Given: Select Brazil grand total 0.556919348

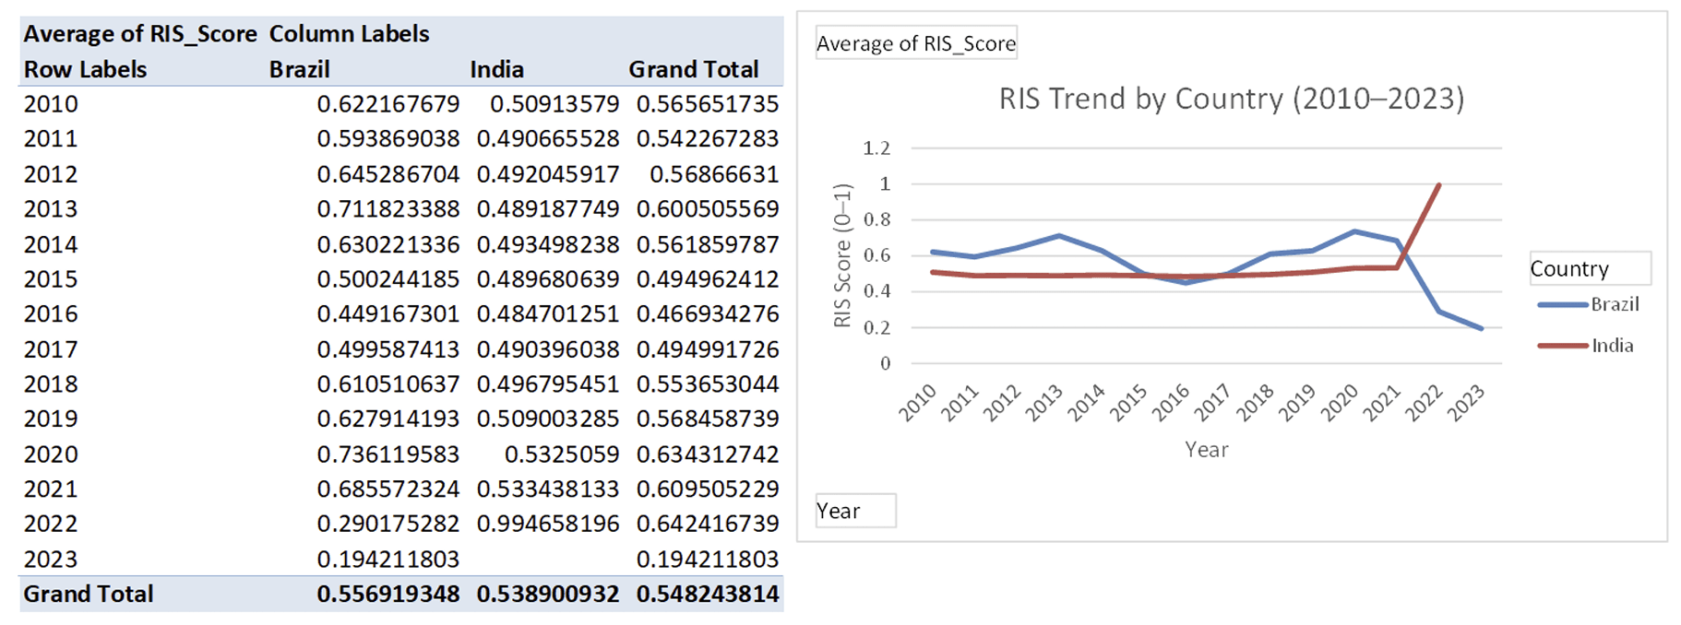Looking at the screenshot, I should click(x=387, y=594).
